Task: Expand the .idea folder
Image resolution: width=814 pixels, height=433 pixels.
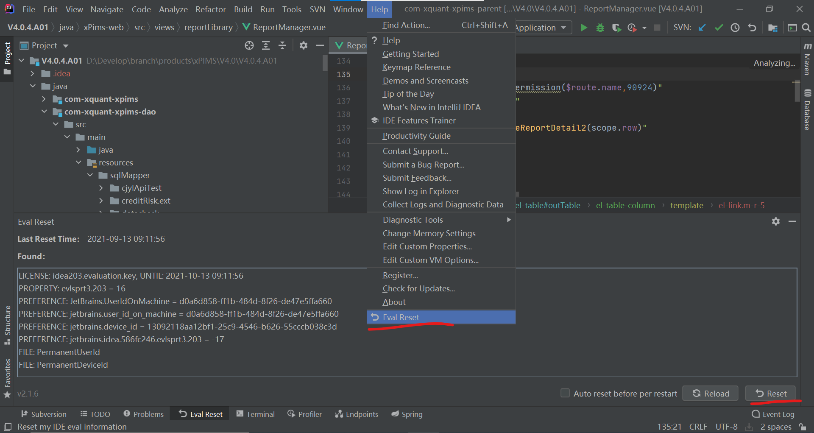Action: pyautogui.click(x=33, y=73)
